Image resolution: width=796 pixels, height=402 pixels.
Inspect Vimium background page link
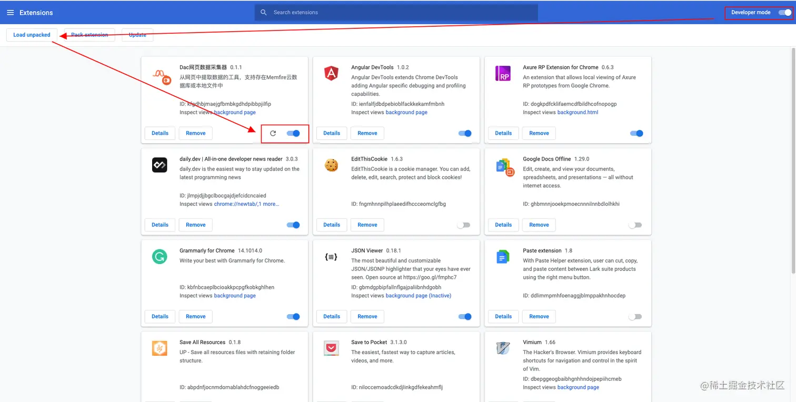click(578, 387)
